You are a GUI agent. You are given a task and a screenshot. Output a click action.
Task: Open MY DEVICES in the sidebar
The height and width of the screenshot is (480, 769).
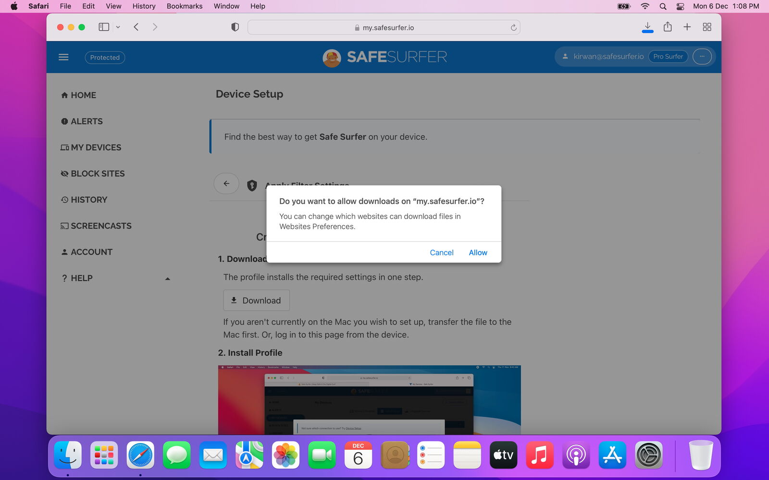[x=91, y=147]
